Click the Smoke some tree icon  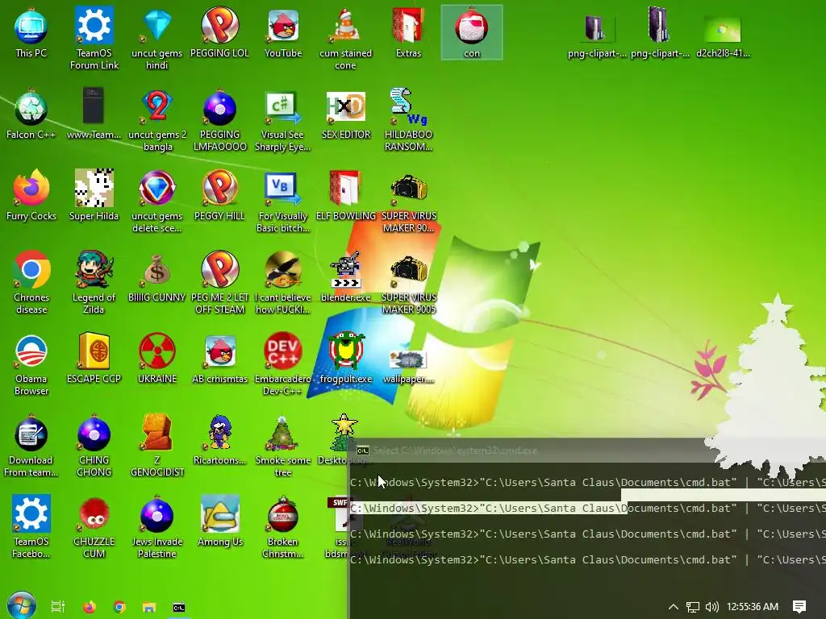(283, 433)
